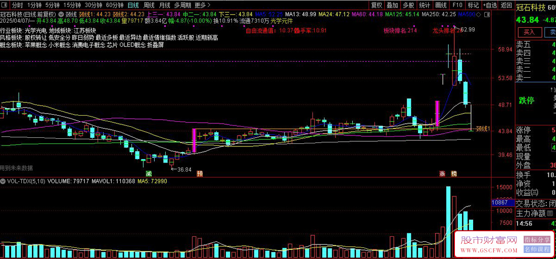The width and height of the screenshot is (556, 259).
Task: Expand the VOL-TDX indicator dropdown icon
Action: 3,181
